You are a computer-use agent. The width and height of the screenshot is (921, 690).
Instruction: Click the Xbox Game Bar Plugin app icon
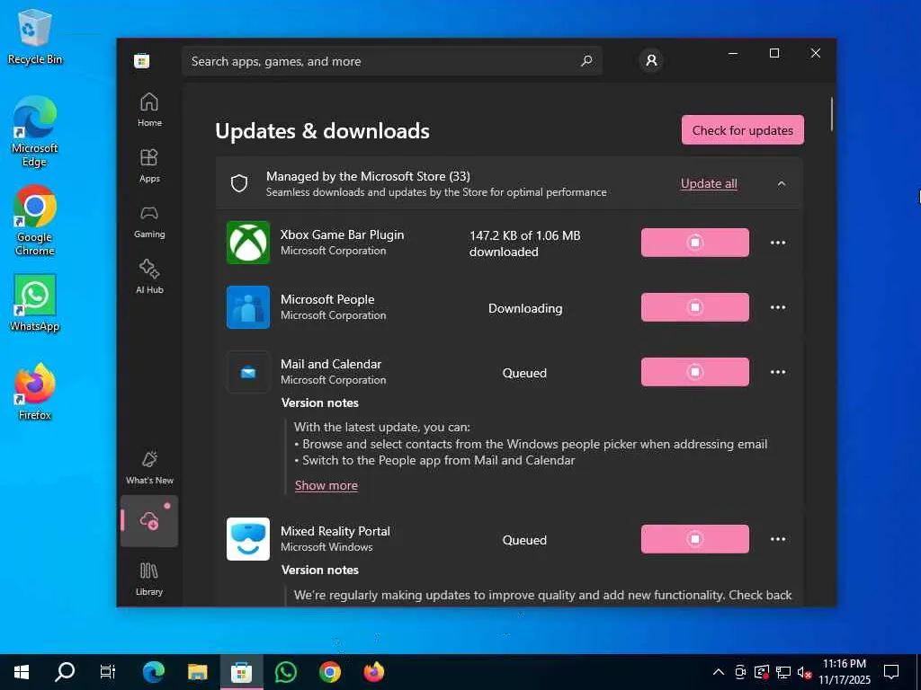tap(248, 243)
